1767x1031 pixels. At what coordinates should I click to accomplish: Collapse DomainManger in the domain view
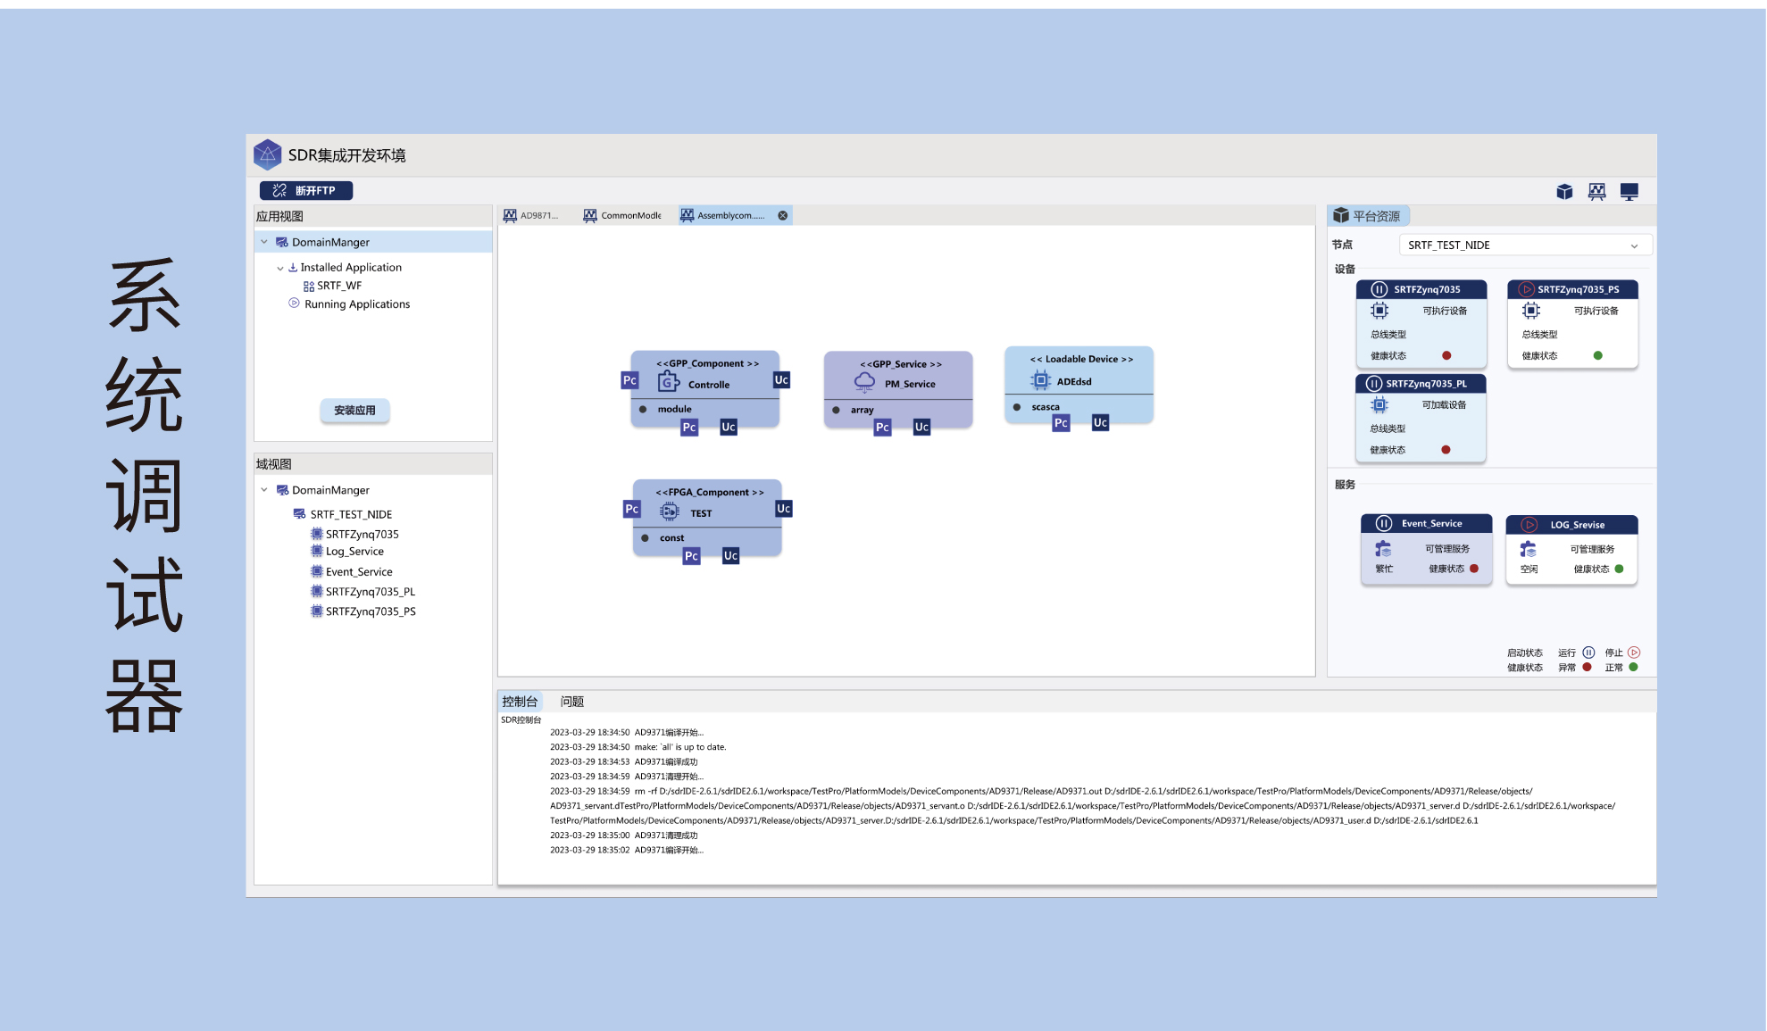(264, 490)
